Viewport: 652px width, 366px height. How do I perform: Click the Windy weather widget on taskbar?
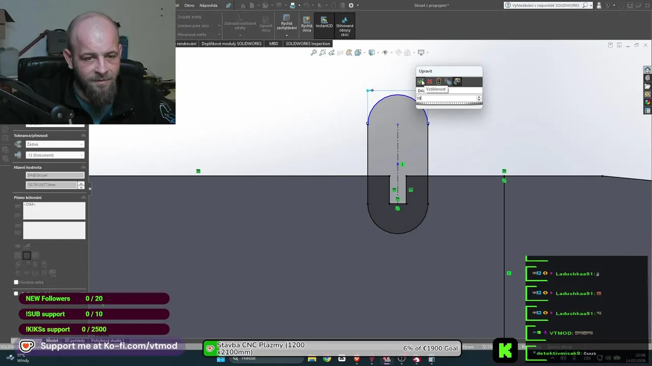[18, 358]
